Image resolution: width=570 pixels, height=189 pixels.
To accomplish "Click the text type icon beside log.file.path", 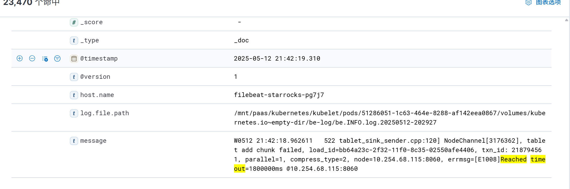I will 74,113.
